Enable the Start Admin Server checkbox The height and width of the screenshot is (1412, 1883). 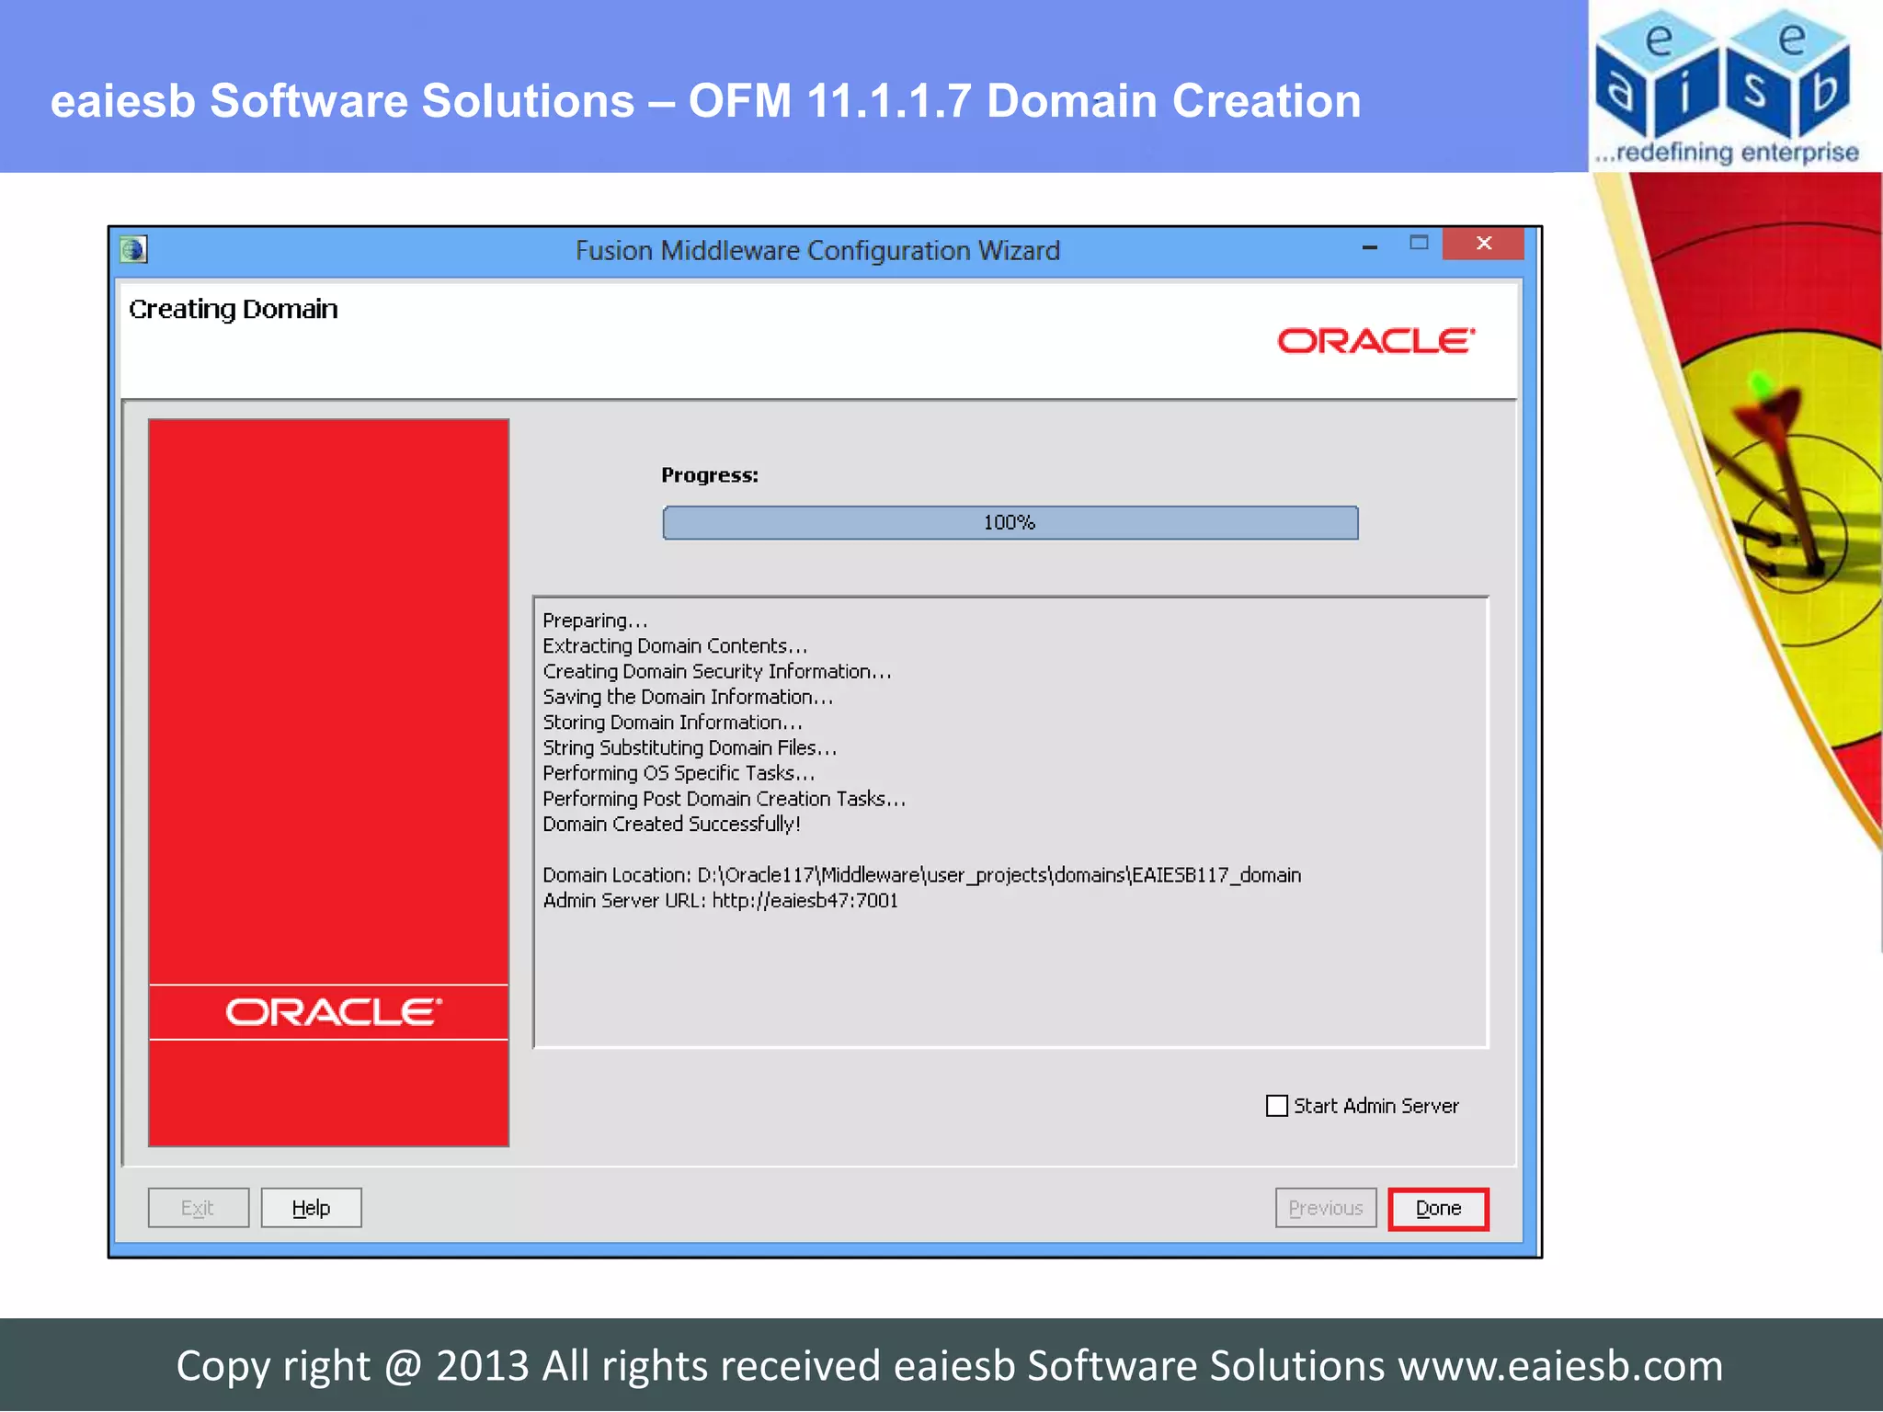(x=1276, y=1106)
